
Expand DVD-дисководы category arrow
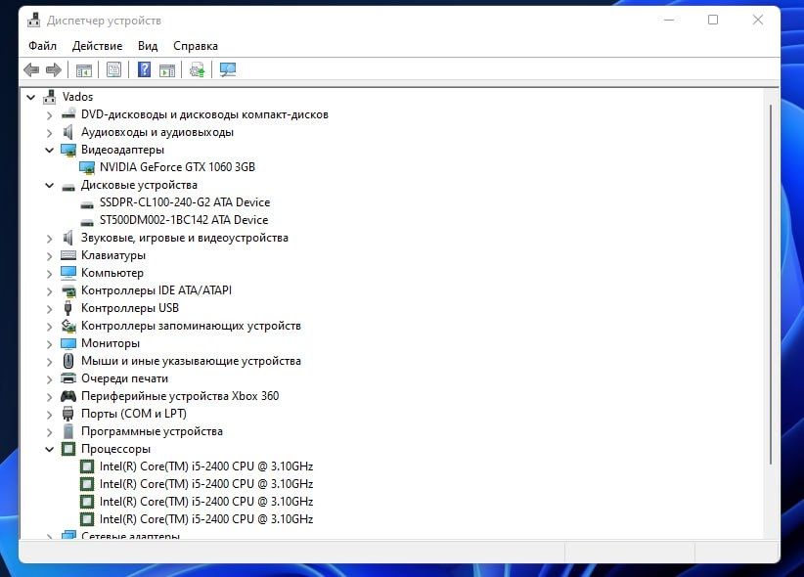click(49, 114)
